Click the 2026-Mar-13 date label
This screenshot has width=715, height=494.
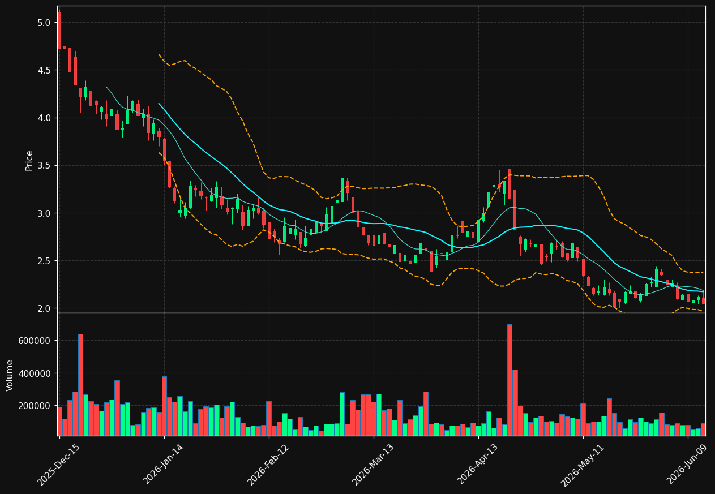pos(373,465)
